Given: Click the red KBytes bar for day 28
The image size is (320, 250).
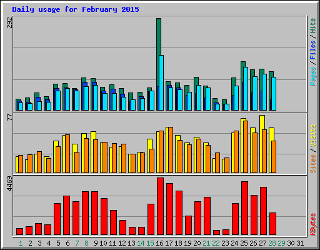Looking at the screenshot, I should click(272, 224).
